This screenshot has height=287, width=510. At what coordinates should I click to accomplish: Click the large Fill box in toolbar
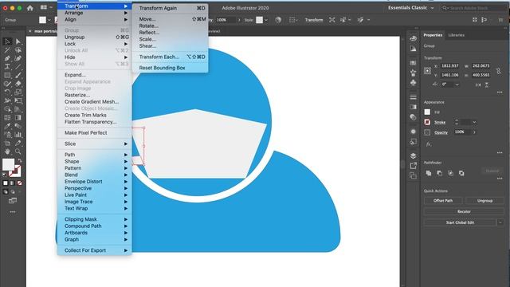pos(9,165)
